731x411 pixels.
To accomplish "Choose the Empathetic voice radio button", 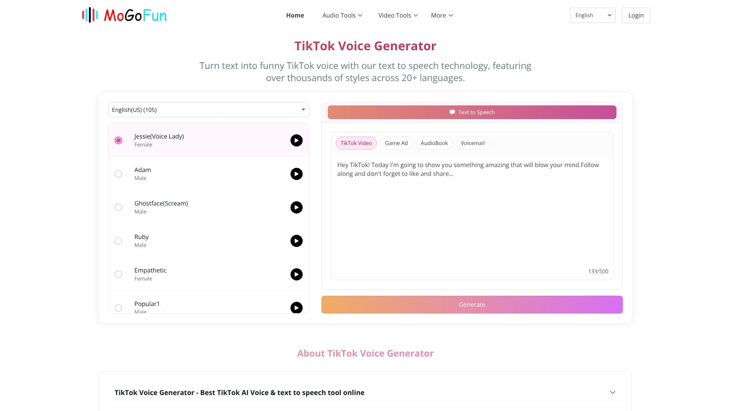I will tap(118, 274).
